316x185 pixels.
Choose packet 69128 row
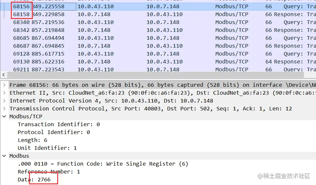[x=131, y=54]
